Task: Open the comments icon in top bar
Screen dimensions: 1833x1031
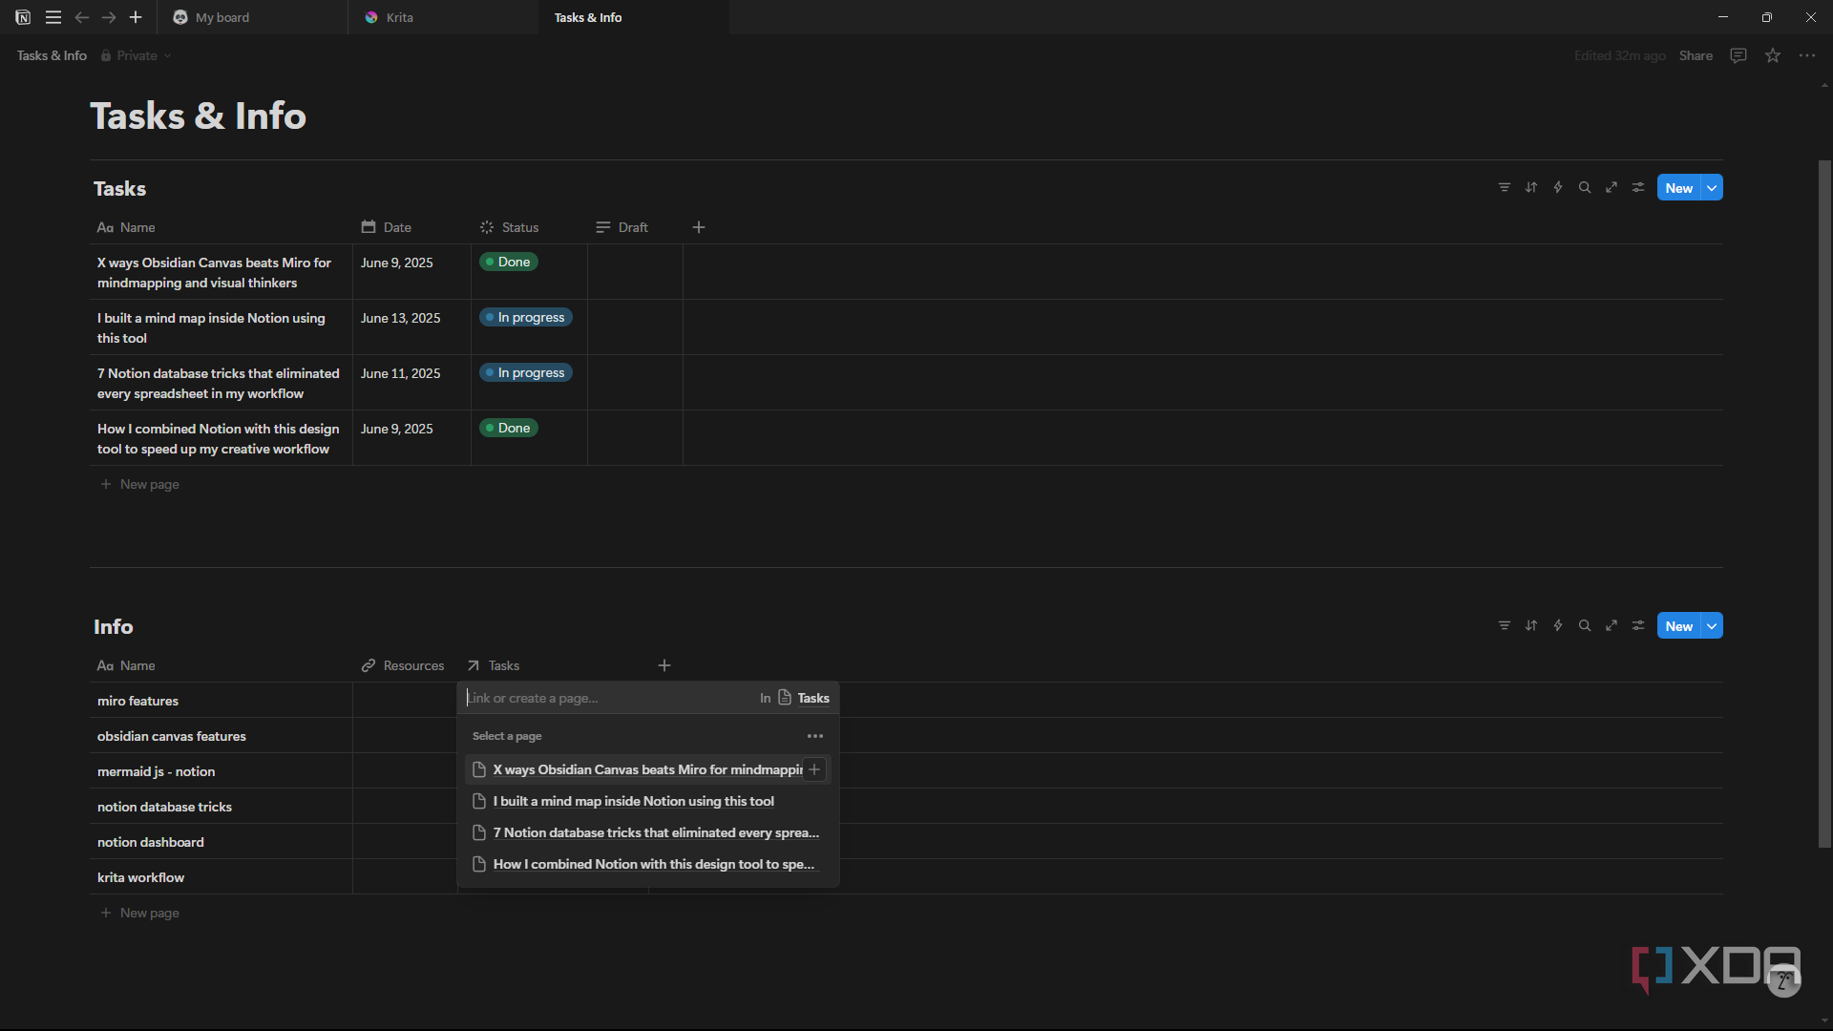Action: point(1738,55)
